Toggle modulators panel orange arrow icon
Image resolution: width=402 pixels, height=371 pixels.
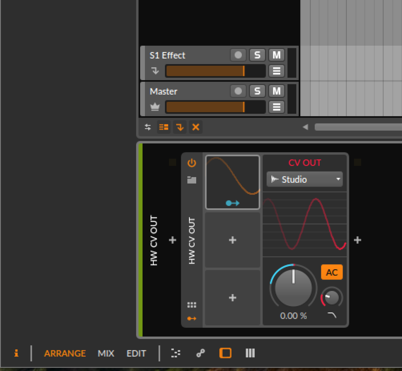click(192, 319)
